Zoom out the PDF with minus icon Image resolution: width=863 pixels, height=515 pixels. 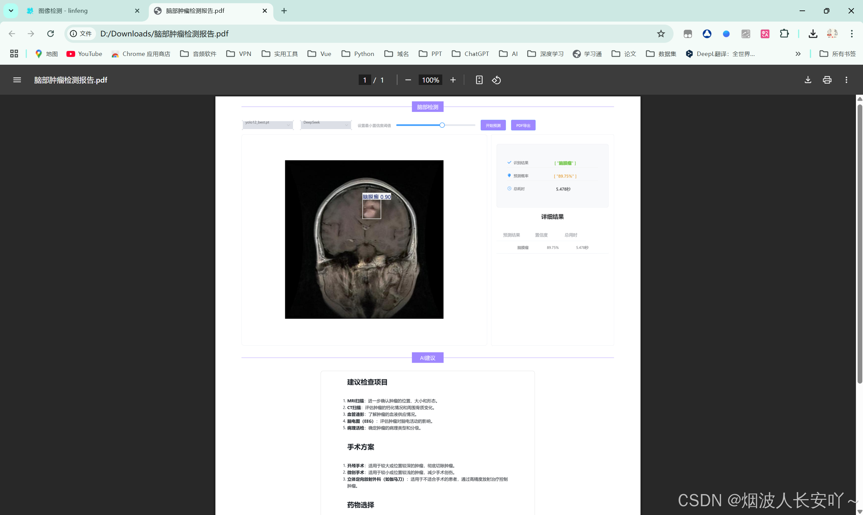pos(408,80)
